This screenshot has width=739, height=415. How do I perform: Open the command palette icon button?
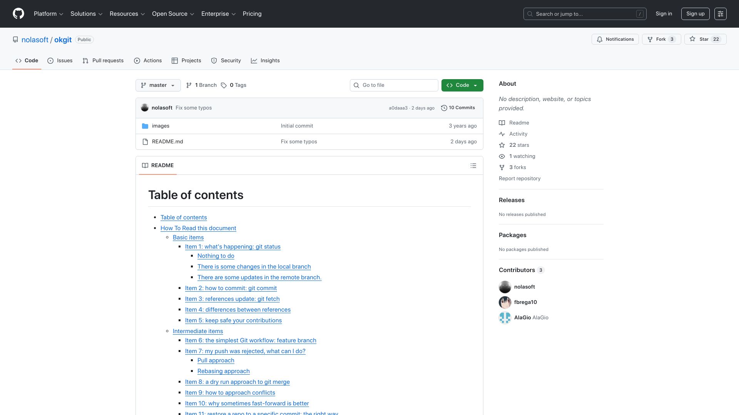(x=720, y=14)
